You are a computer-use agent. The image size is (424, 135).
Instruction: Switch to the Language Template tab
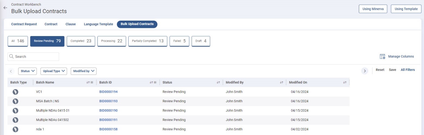[98, 24]
